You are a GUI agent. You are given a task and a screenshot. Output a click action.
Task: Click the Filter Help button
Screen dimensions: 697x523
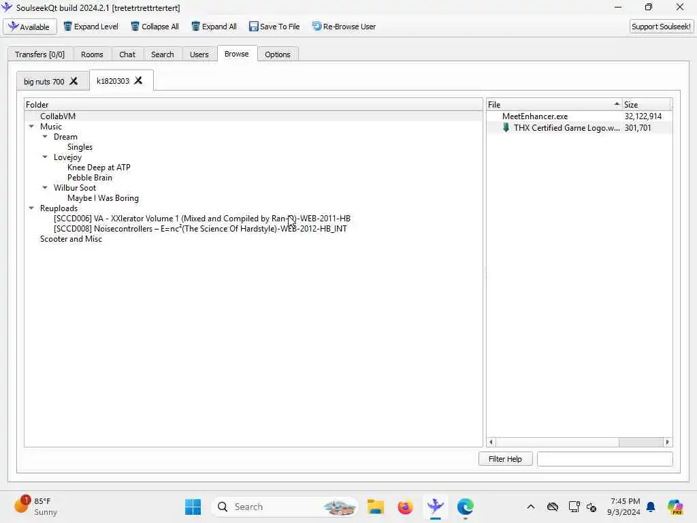[x=506, y=459]
